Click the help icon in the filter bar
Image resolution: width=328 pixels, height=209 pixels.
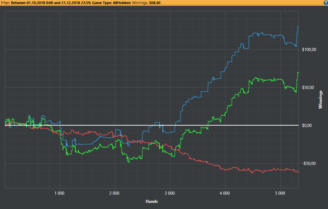pyautogui.click(x=326, y=2)
